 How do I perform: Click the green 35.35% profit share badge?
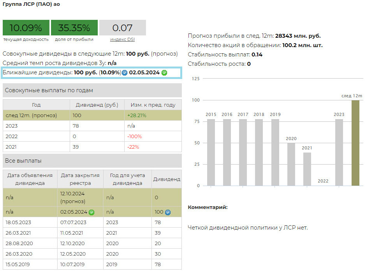[74, 28]
